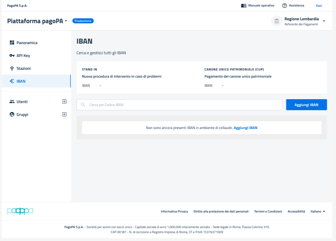Click the Gruppi exit arrow icon
Viewport: 336px width, 241px height.
coord(64,114)
